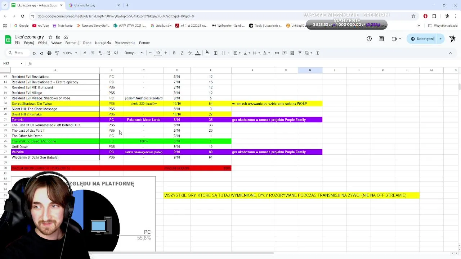Open join call camera dropdown
The width and height of the screenshot is (461, 259).
pyautogui.click(x=400, y=38)
